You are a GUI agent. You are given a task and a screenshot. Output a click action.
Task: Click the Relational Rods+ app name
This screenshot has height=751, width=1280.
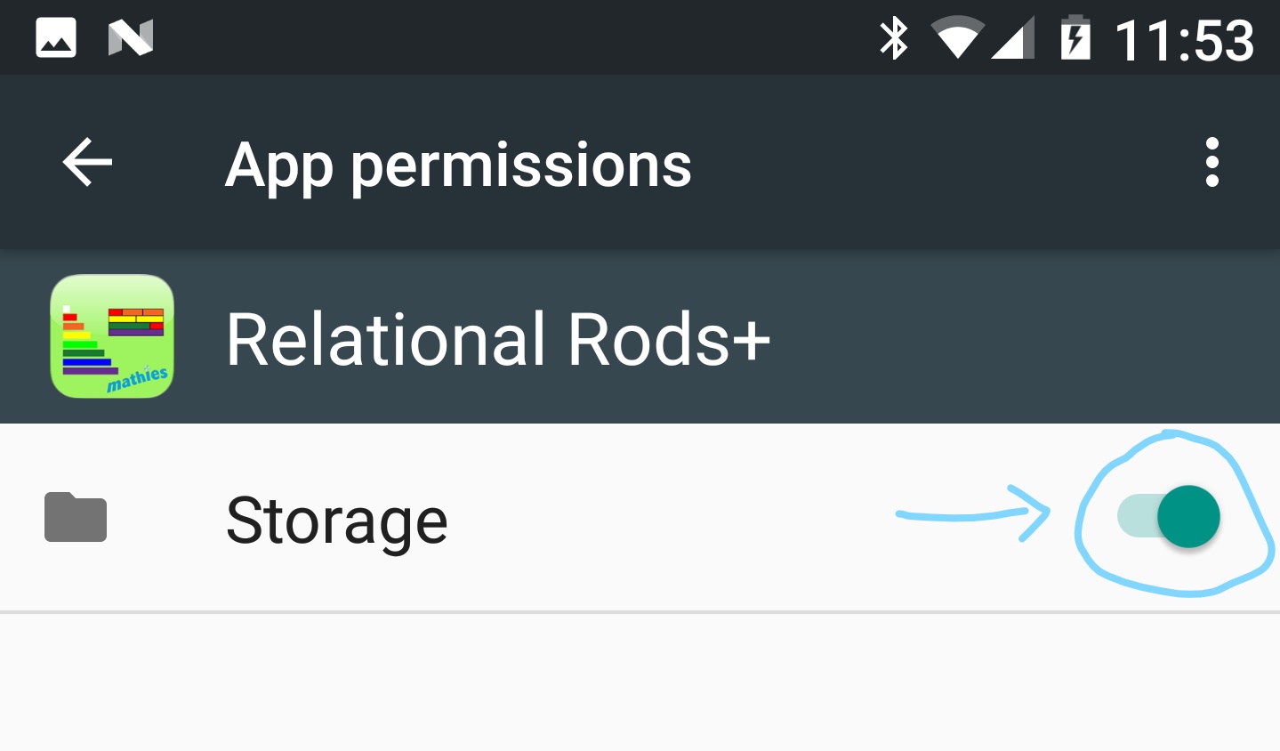tap(498, 339)
